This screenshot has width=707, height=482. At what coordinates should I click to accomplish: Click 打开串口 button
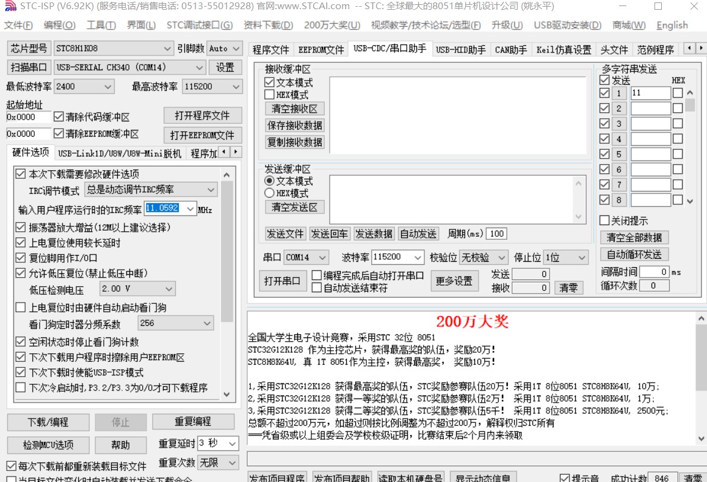pos(282,281)
